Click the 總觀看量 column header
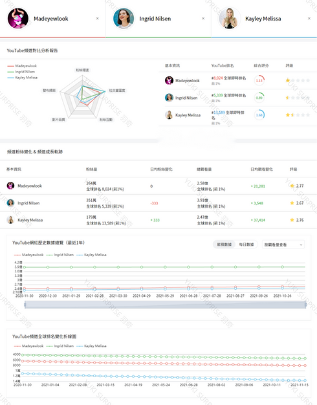 (204, 169)
